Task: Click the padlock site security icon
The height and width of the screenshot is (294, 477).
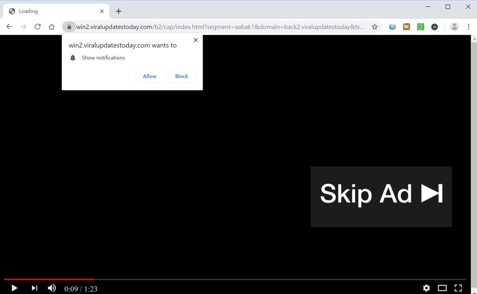Action: pos(69,26)
